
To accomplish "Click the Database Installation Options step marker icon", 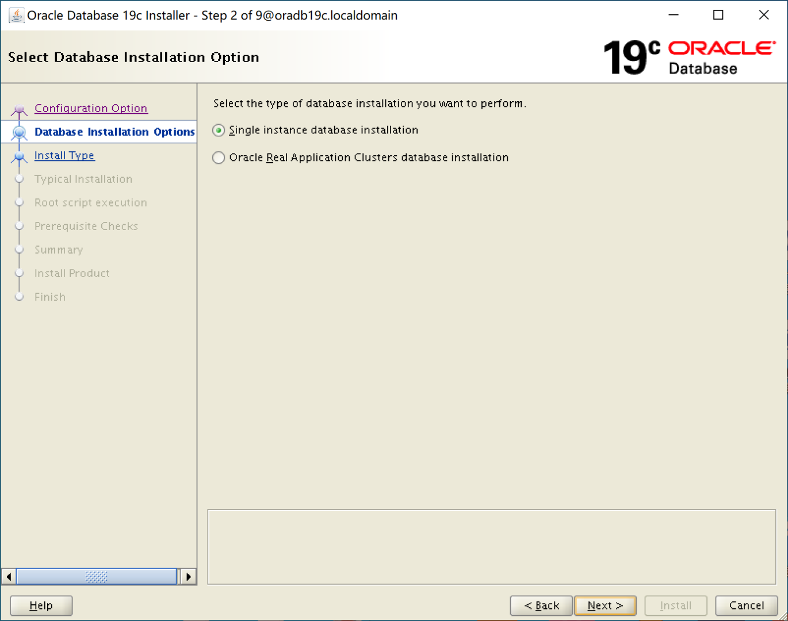I will (x=19, y=132).
